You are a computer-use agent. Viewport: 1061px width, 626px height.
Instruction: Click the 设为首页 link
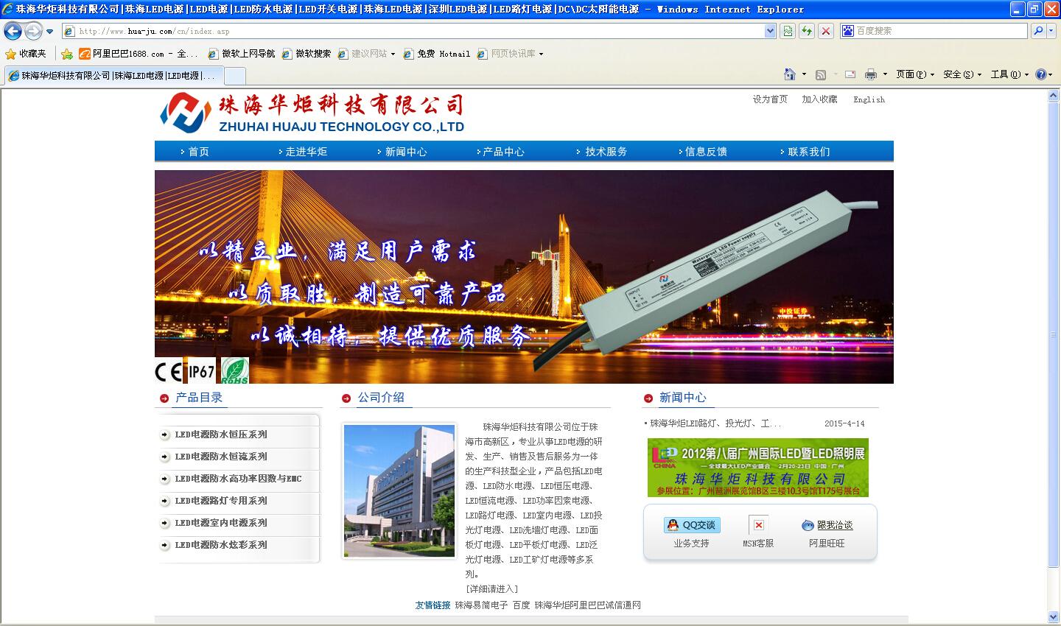pos(770,99)
